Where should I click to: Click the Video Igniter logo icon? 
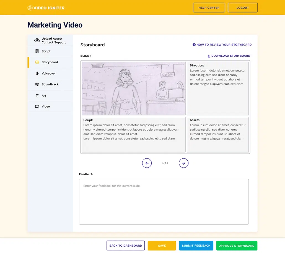30,8
